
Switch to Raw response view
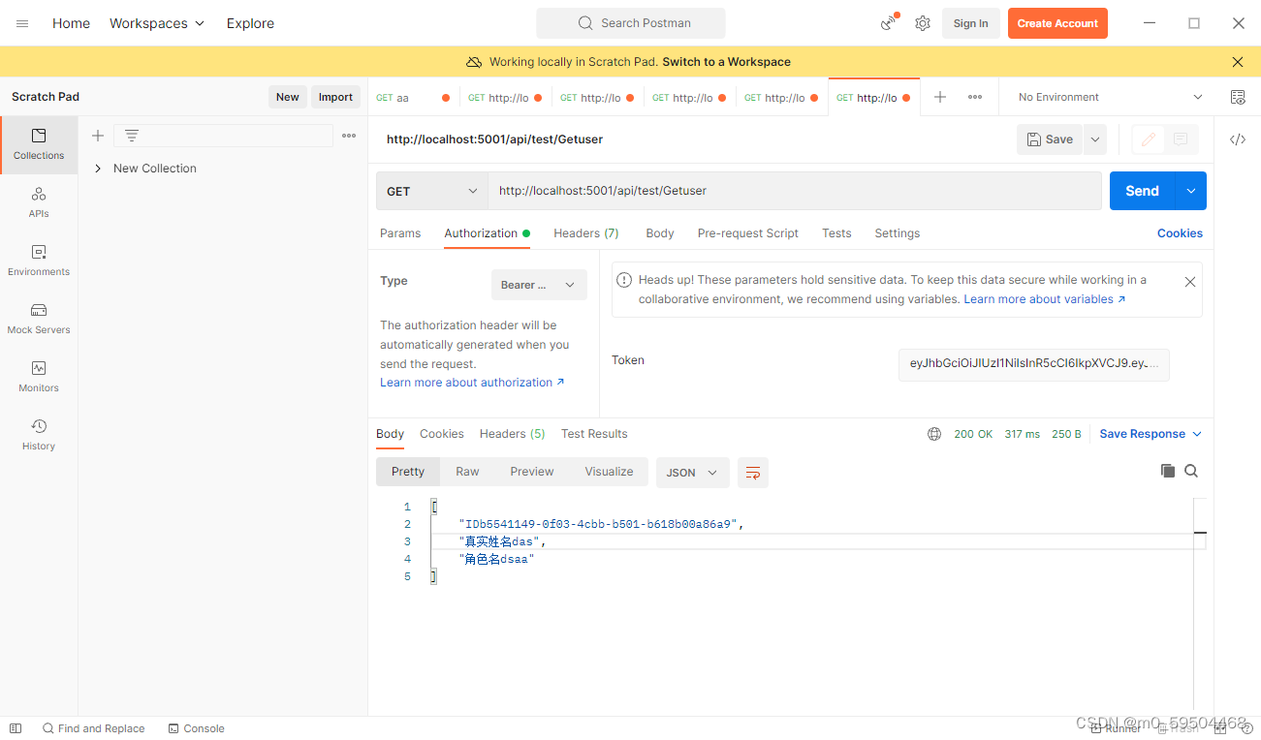pos(467,471)
